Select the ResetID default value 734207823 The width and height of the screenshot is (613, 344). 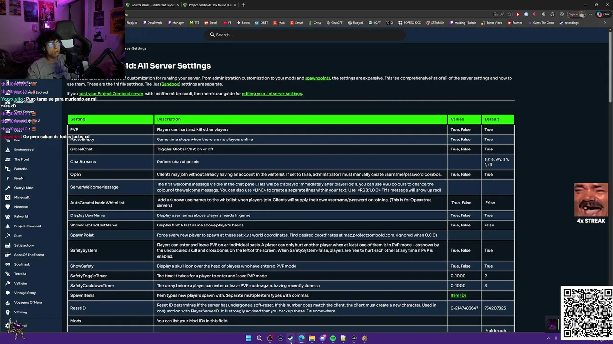[495, 308]
